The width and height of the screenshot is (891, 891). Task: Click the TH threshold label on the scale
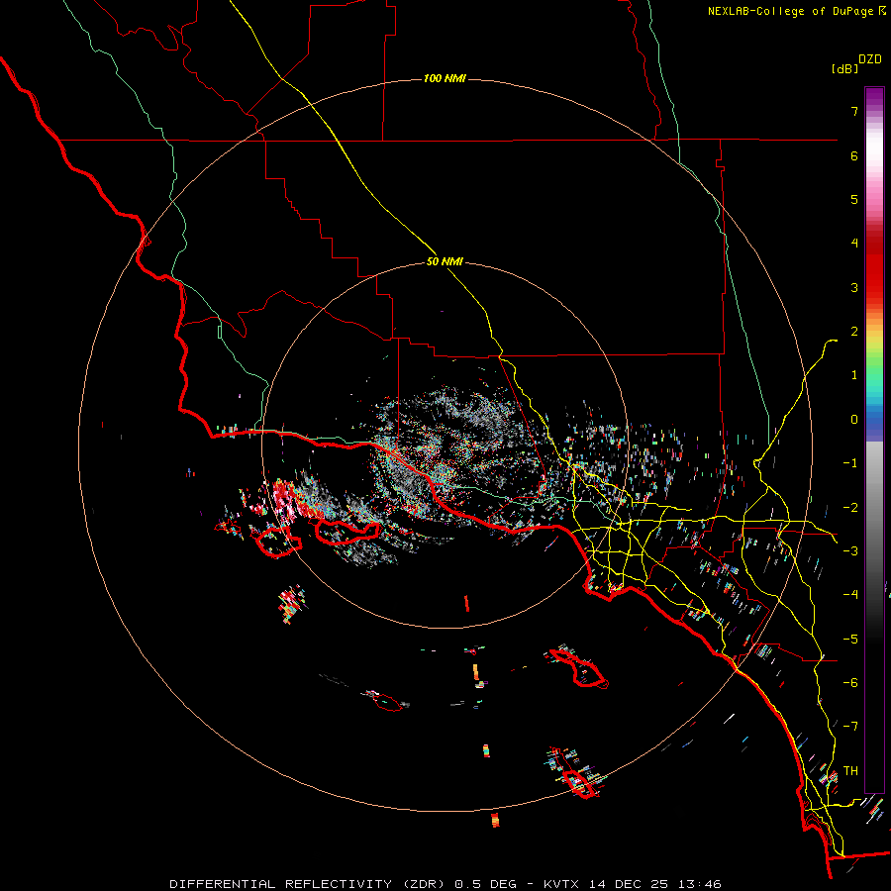point(850,771)
